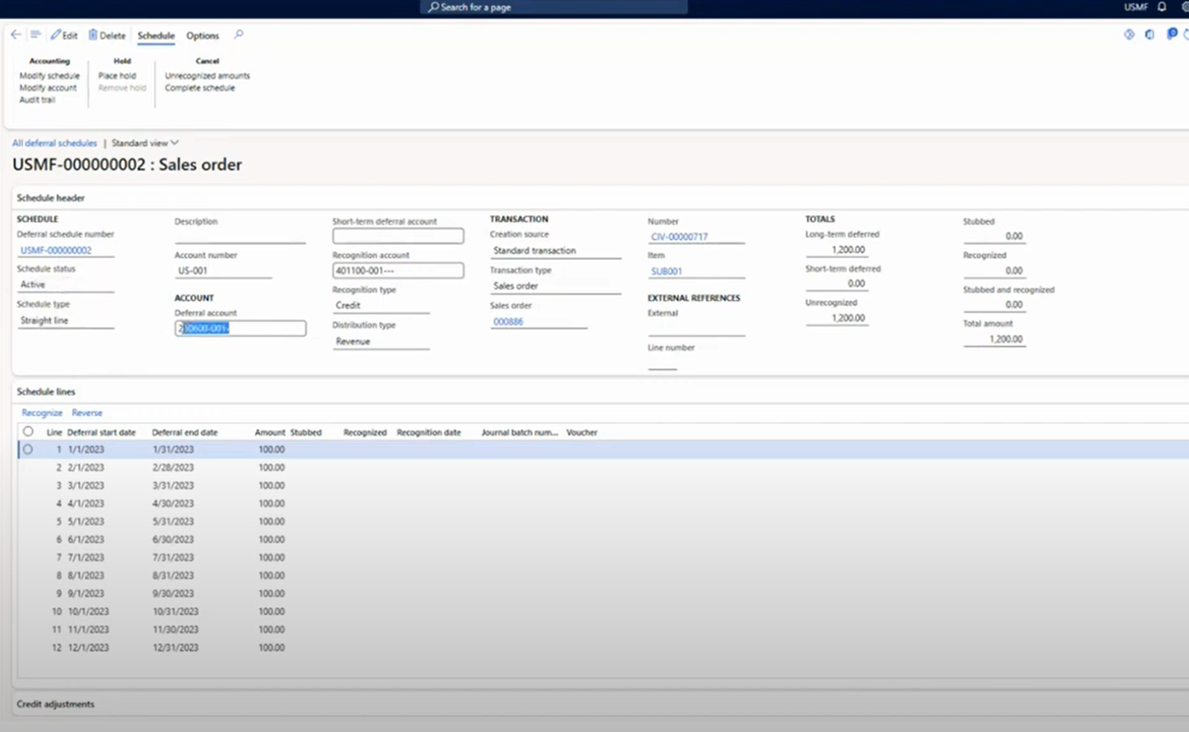Viewport: 1189px width, 732px height.
Task: Click the Delete trash button
Action: point(107,36)
